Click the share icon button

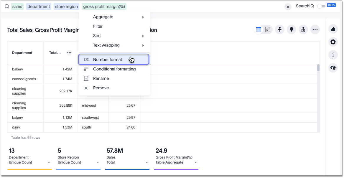tap(303, 29)
